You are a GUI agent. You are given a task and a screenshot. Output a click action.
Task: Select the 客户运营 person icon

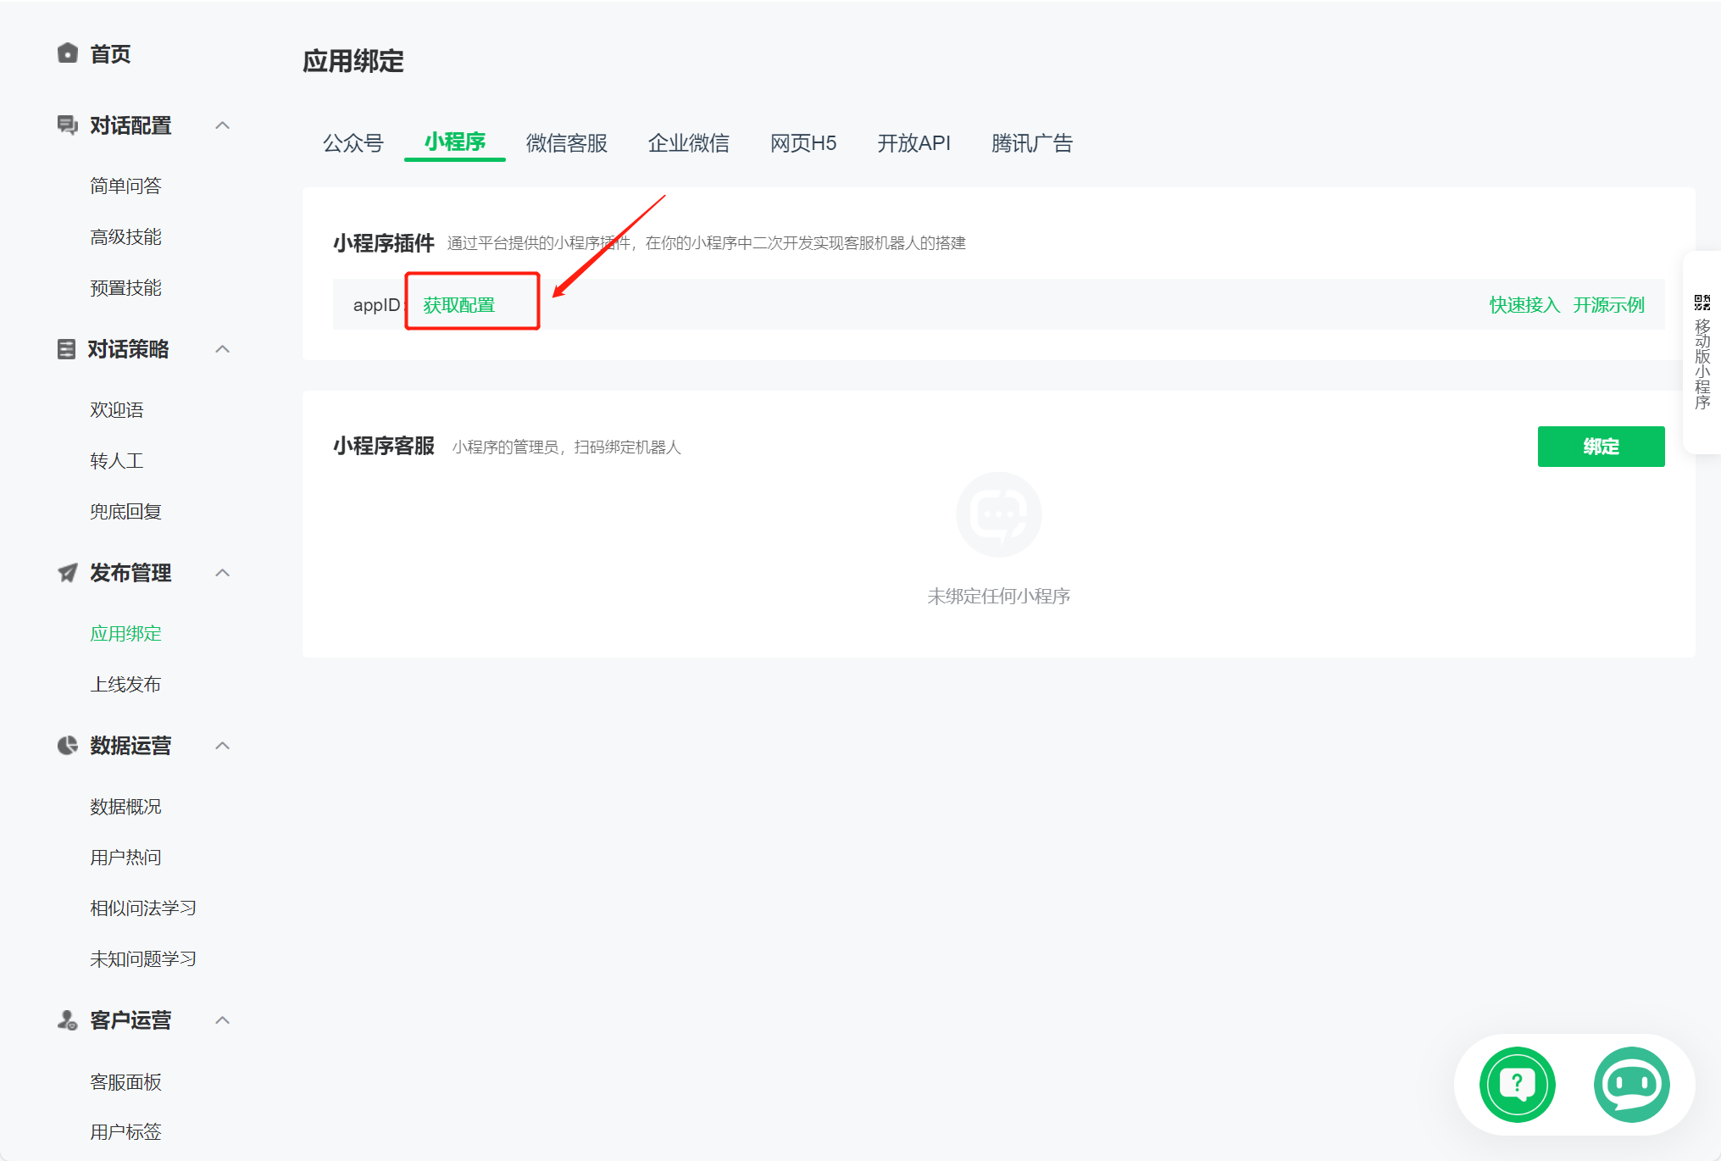coord(66,1019)
